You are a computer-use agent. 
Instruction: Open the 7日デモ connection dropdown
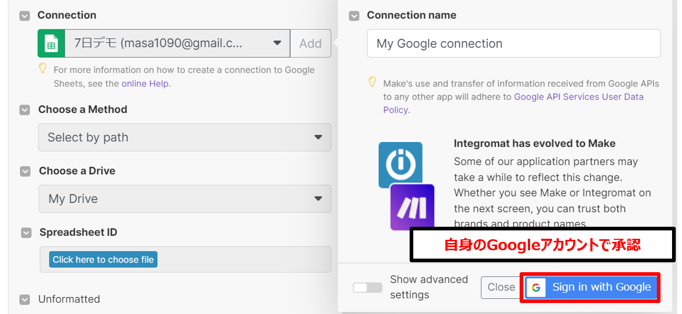pos(178,43)
